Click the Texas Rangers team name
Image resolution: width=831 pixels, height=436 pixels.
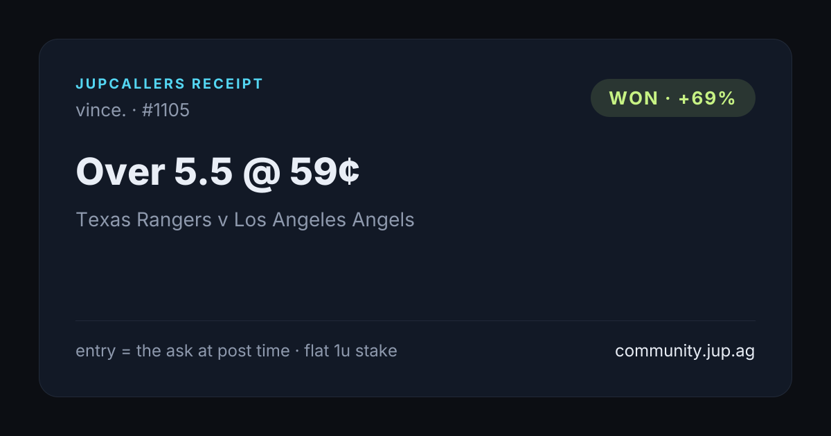(144, 220)
